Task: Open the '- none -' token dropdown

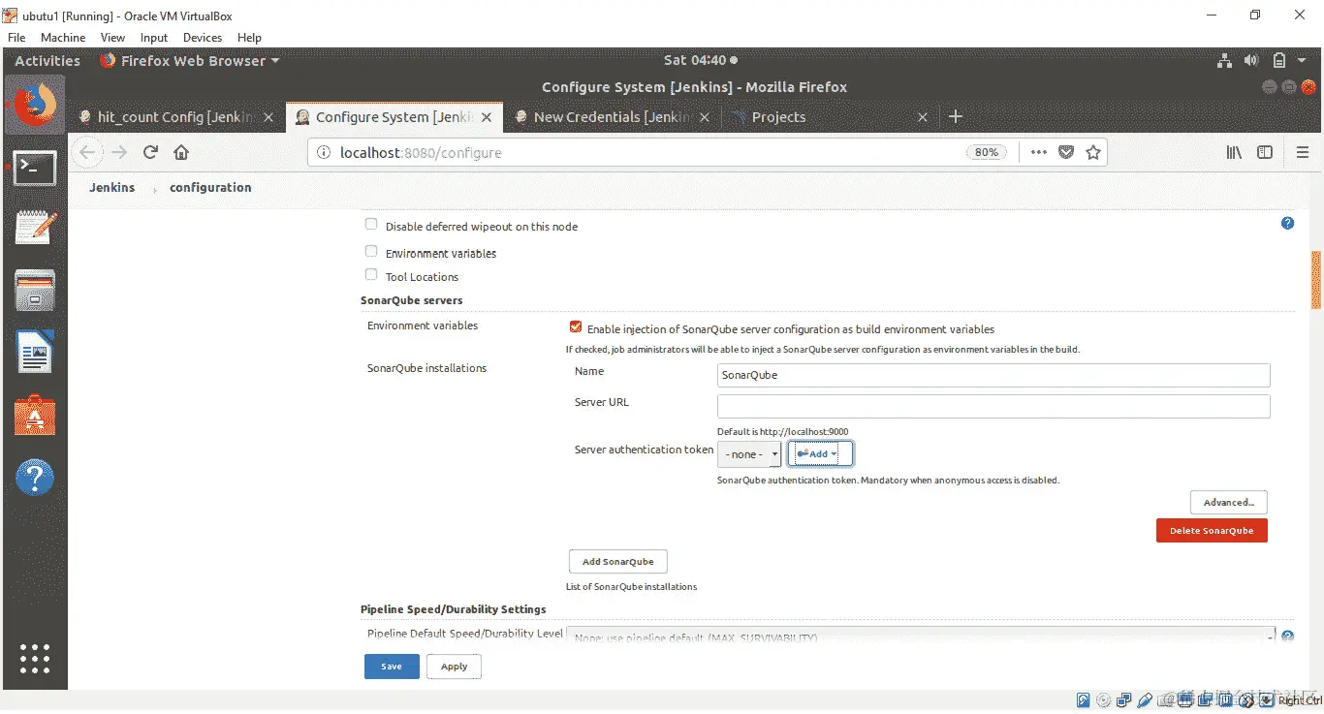Action: coord(748,453)
